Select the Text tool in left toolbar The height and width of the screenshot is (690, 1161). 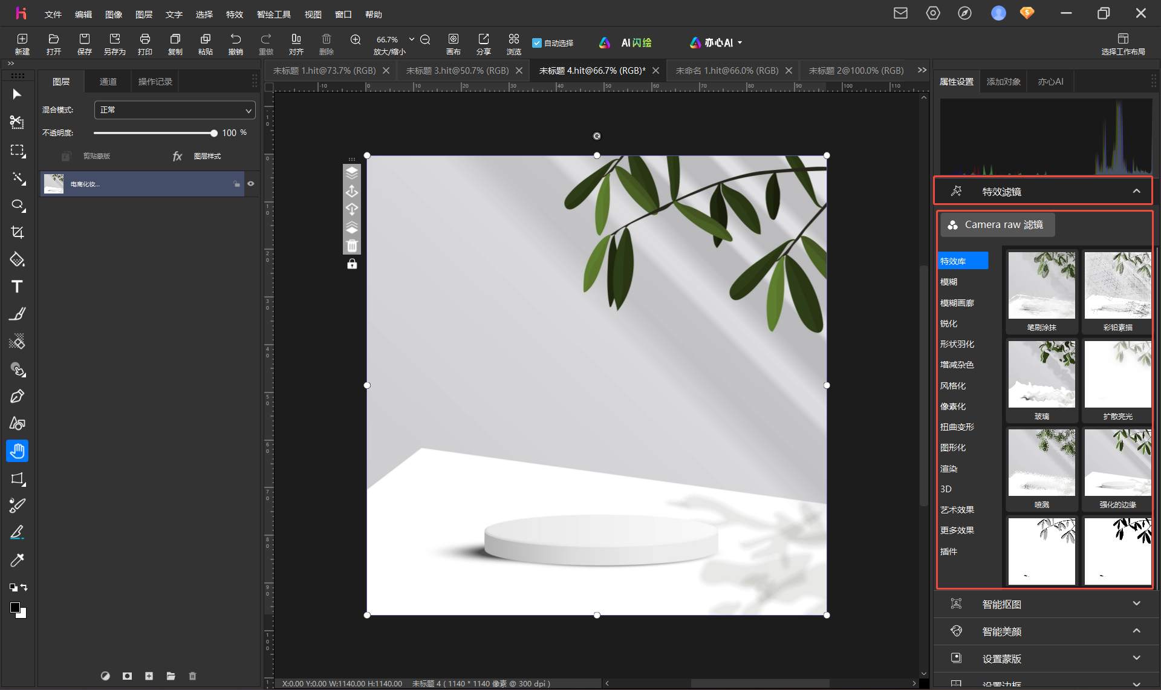[17, 287]
